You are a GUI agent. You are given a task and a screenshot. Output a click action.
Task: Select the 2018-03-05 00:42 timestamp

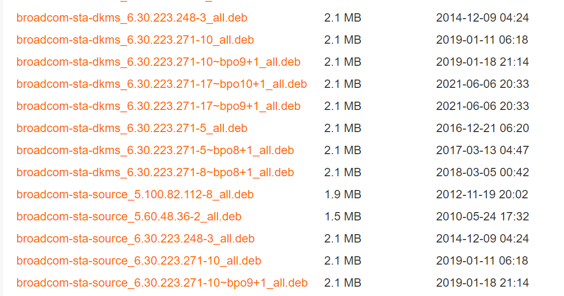tap(483, 173)
